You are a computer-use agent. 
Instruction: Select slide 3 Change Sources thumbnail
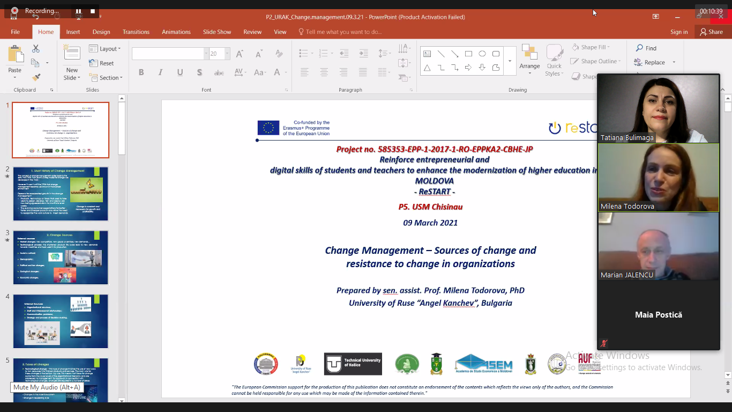coord(61,257)
